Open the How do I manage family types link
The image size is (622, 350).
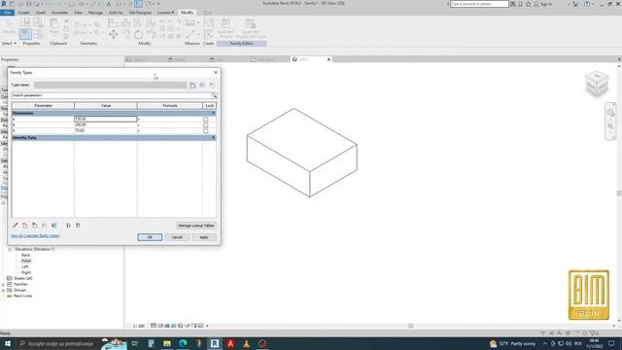click(x=35, y=235)
